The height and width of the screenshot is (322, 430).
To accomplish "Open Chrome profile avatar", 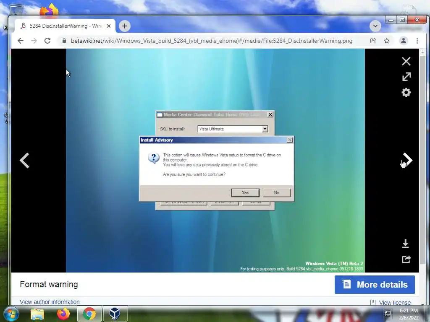I will [404, 41].
